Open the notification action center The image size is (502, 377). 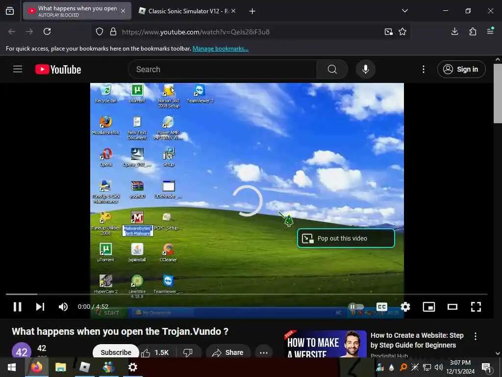pyautogui.click(x=486, y=367)
